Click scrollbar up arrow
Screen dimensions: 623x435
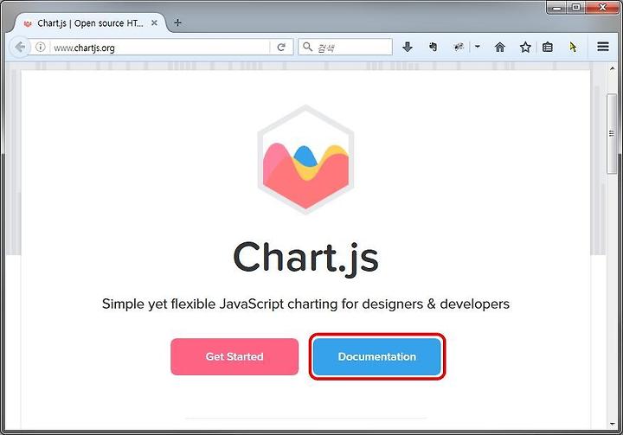click(612, 68)
